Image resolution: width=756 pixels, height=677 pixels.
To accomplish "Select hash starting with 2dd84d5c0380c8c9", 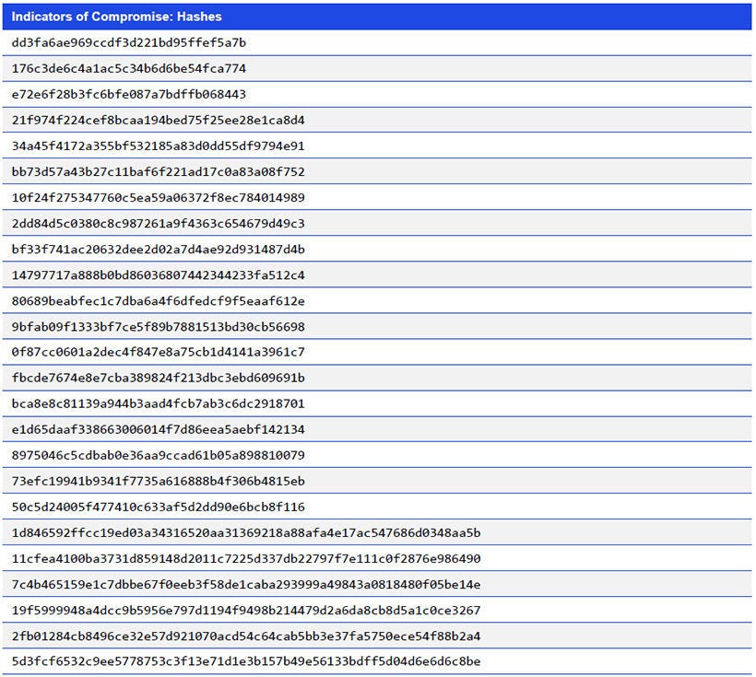I will pyautogui.click(x=159, y=224).
